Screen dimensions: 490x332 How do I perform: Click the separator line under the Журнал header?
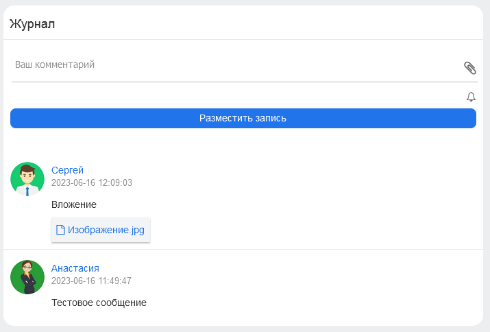click(x=243, y=39)
